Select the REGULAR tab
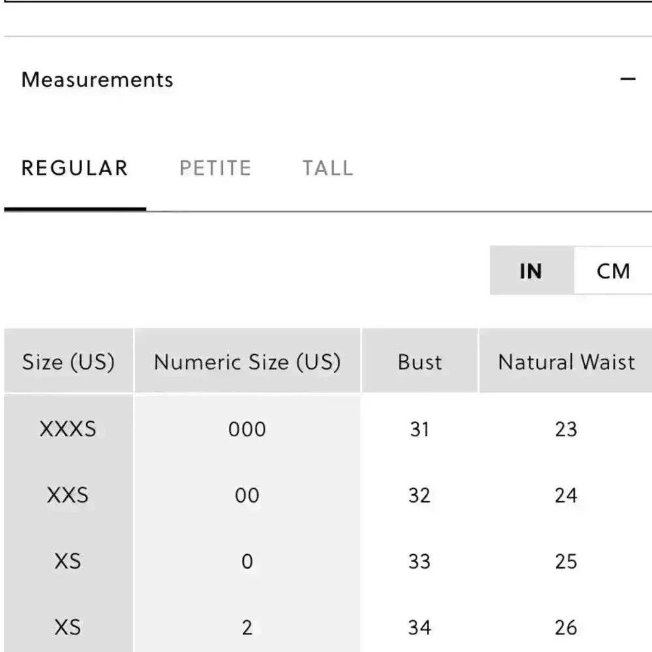The image size is (652, 652). point(75,168)
